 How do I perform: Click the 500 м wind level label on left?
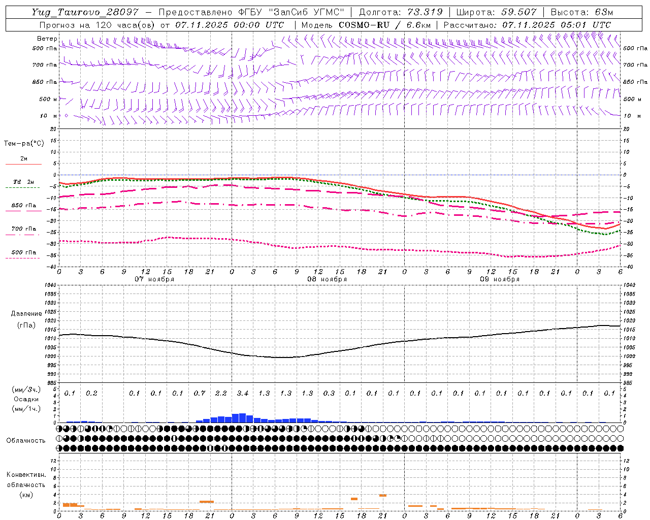pos(48,99)
